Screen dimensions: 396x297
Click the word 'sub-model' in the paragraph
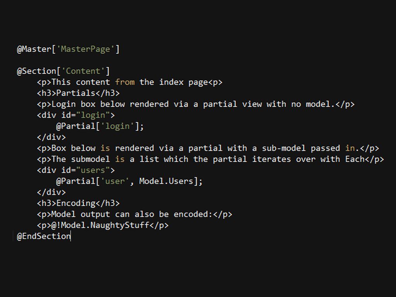[283, 148]
